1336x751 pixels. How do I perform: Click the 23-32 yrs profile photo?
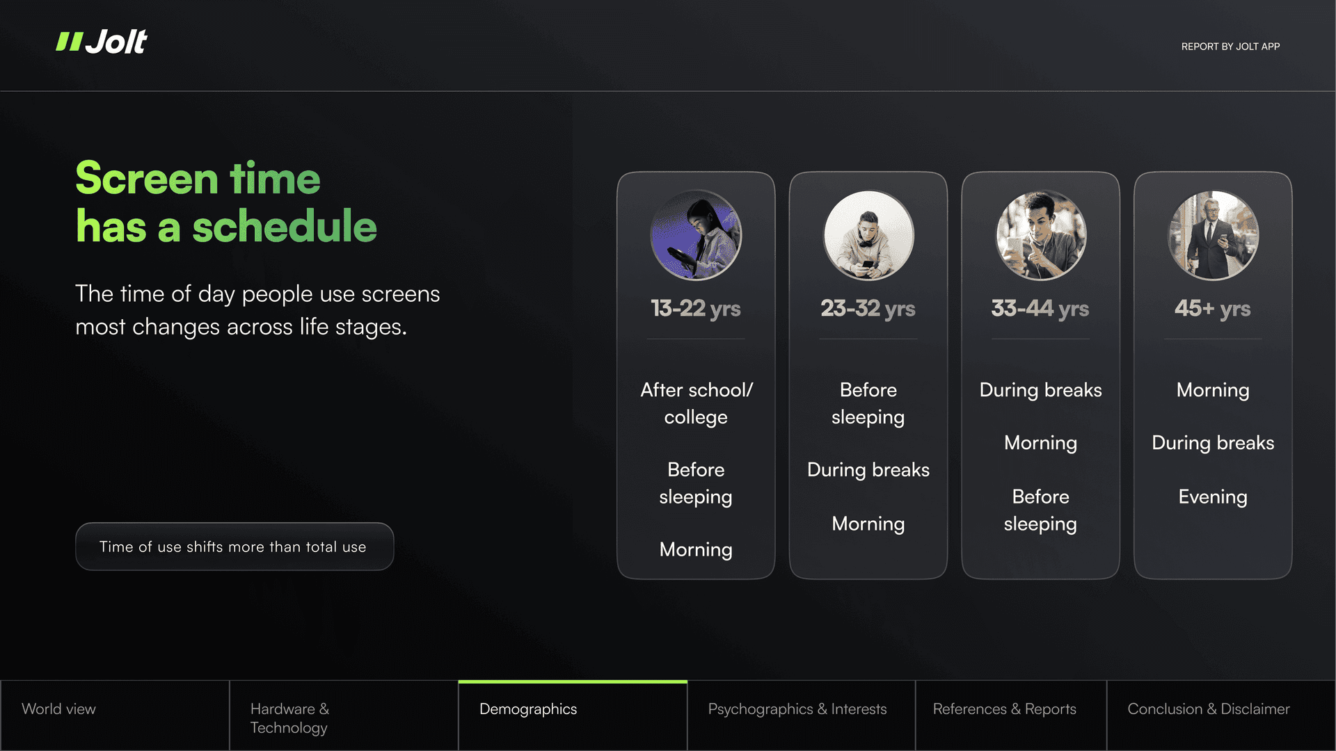pos(868,236)
